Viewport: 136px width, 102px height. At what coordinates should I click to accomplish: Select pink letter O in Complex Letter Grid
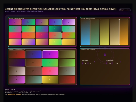(x=50, y=71)
